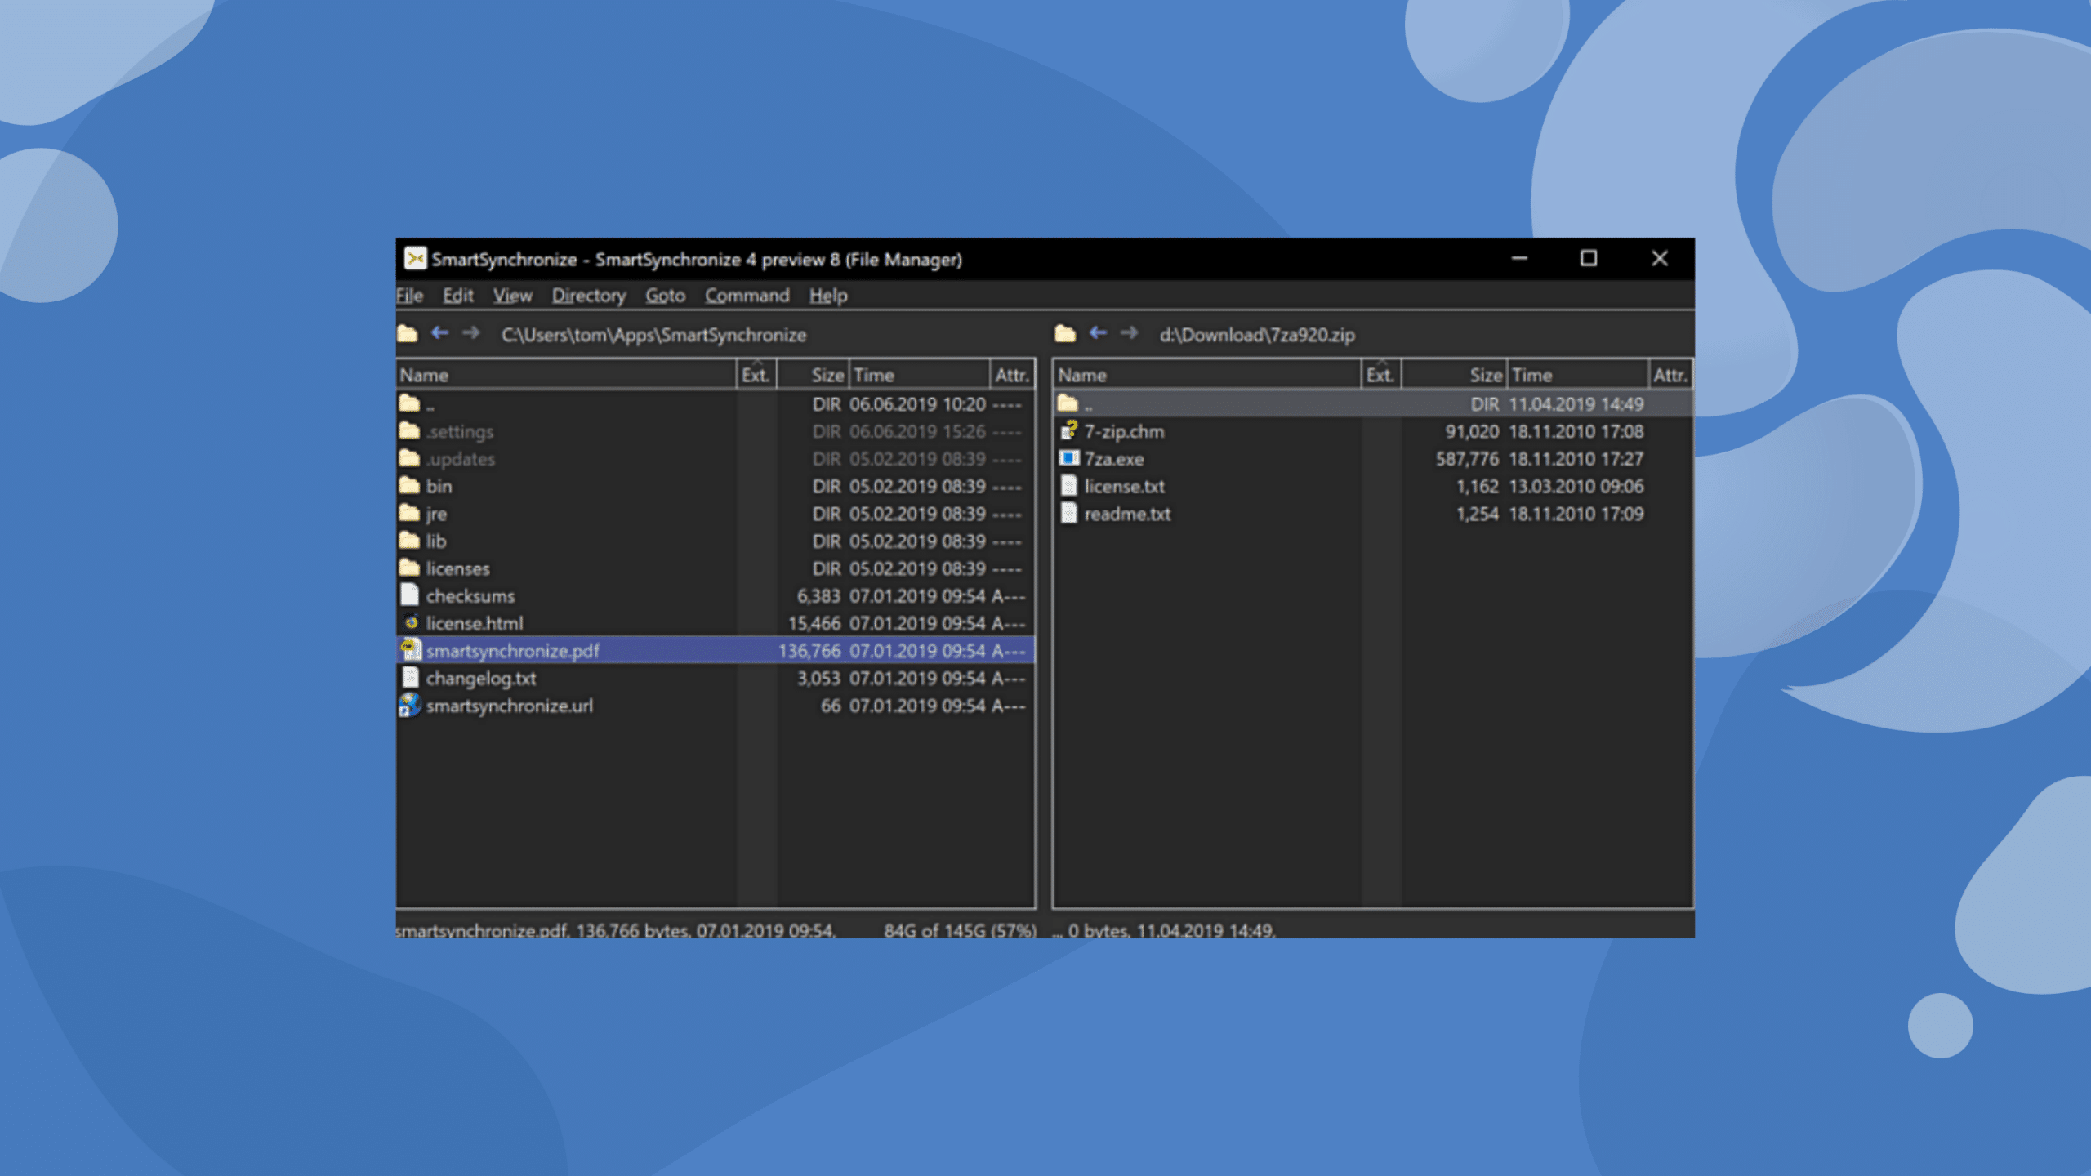Click the file name '7-zip.chm'
Screen dimensions: 2091x1176
(x=1124, y=431)
